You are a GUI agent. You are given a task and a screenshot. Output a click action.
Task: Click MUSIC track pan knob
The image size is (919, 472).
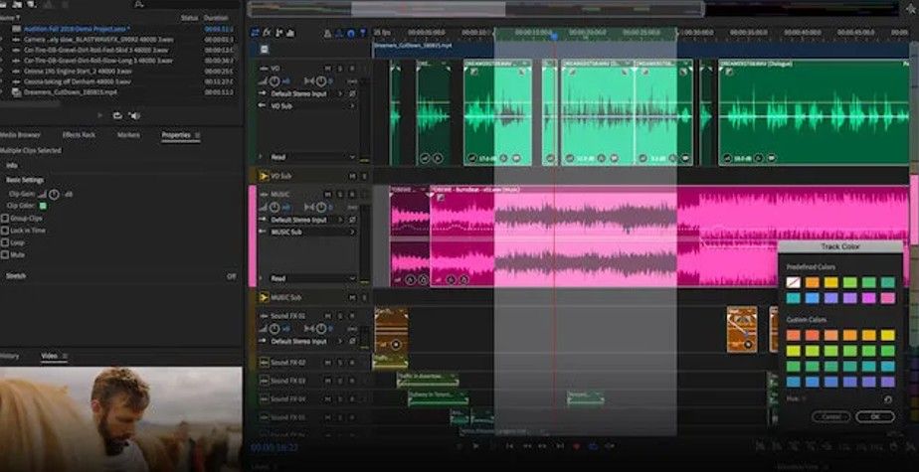[320, 208]
